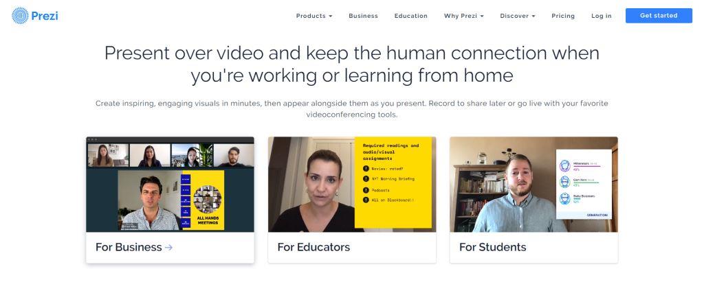Expand the Discover dropdown menu
Image resolution: width=704 pixels, height=293 pixels.
point(518,16)
